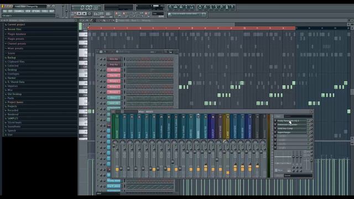This screenshot has height=199, width=354.
Task: Close the Mixer window
Action: [311, 112]
